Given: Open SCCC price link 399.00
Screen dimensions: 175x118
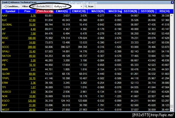Looking at the screenshot, I should pos(32,47).
